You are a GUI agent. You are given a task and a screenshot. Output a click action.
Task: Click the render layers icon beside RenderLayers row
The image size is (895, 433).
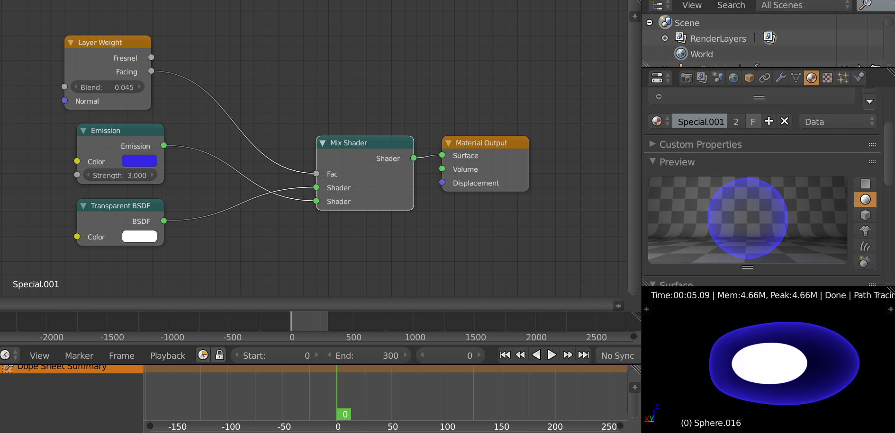coord(769,38)
